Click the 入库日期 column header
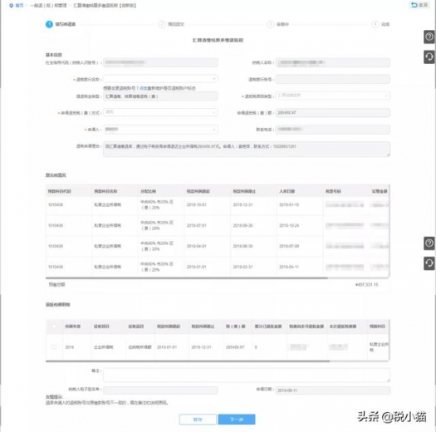Viewport: 436px width, 432px height. pos(287,191)
